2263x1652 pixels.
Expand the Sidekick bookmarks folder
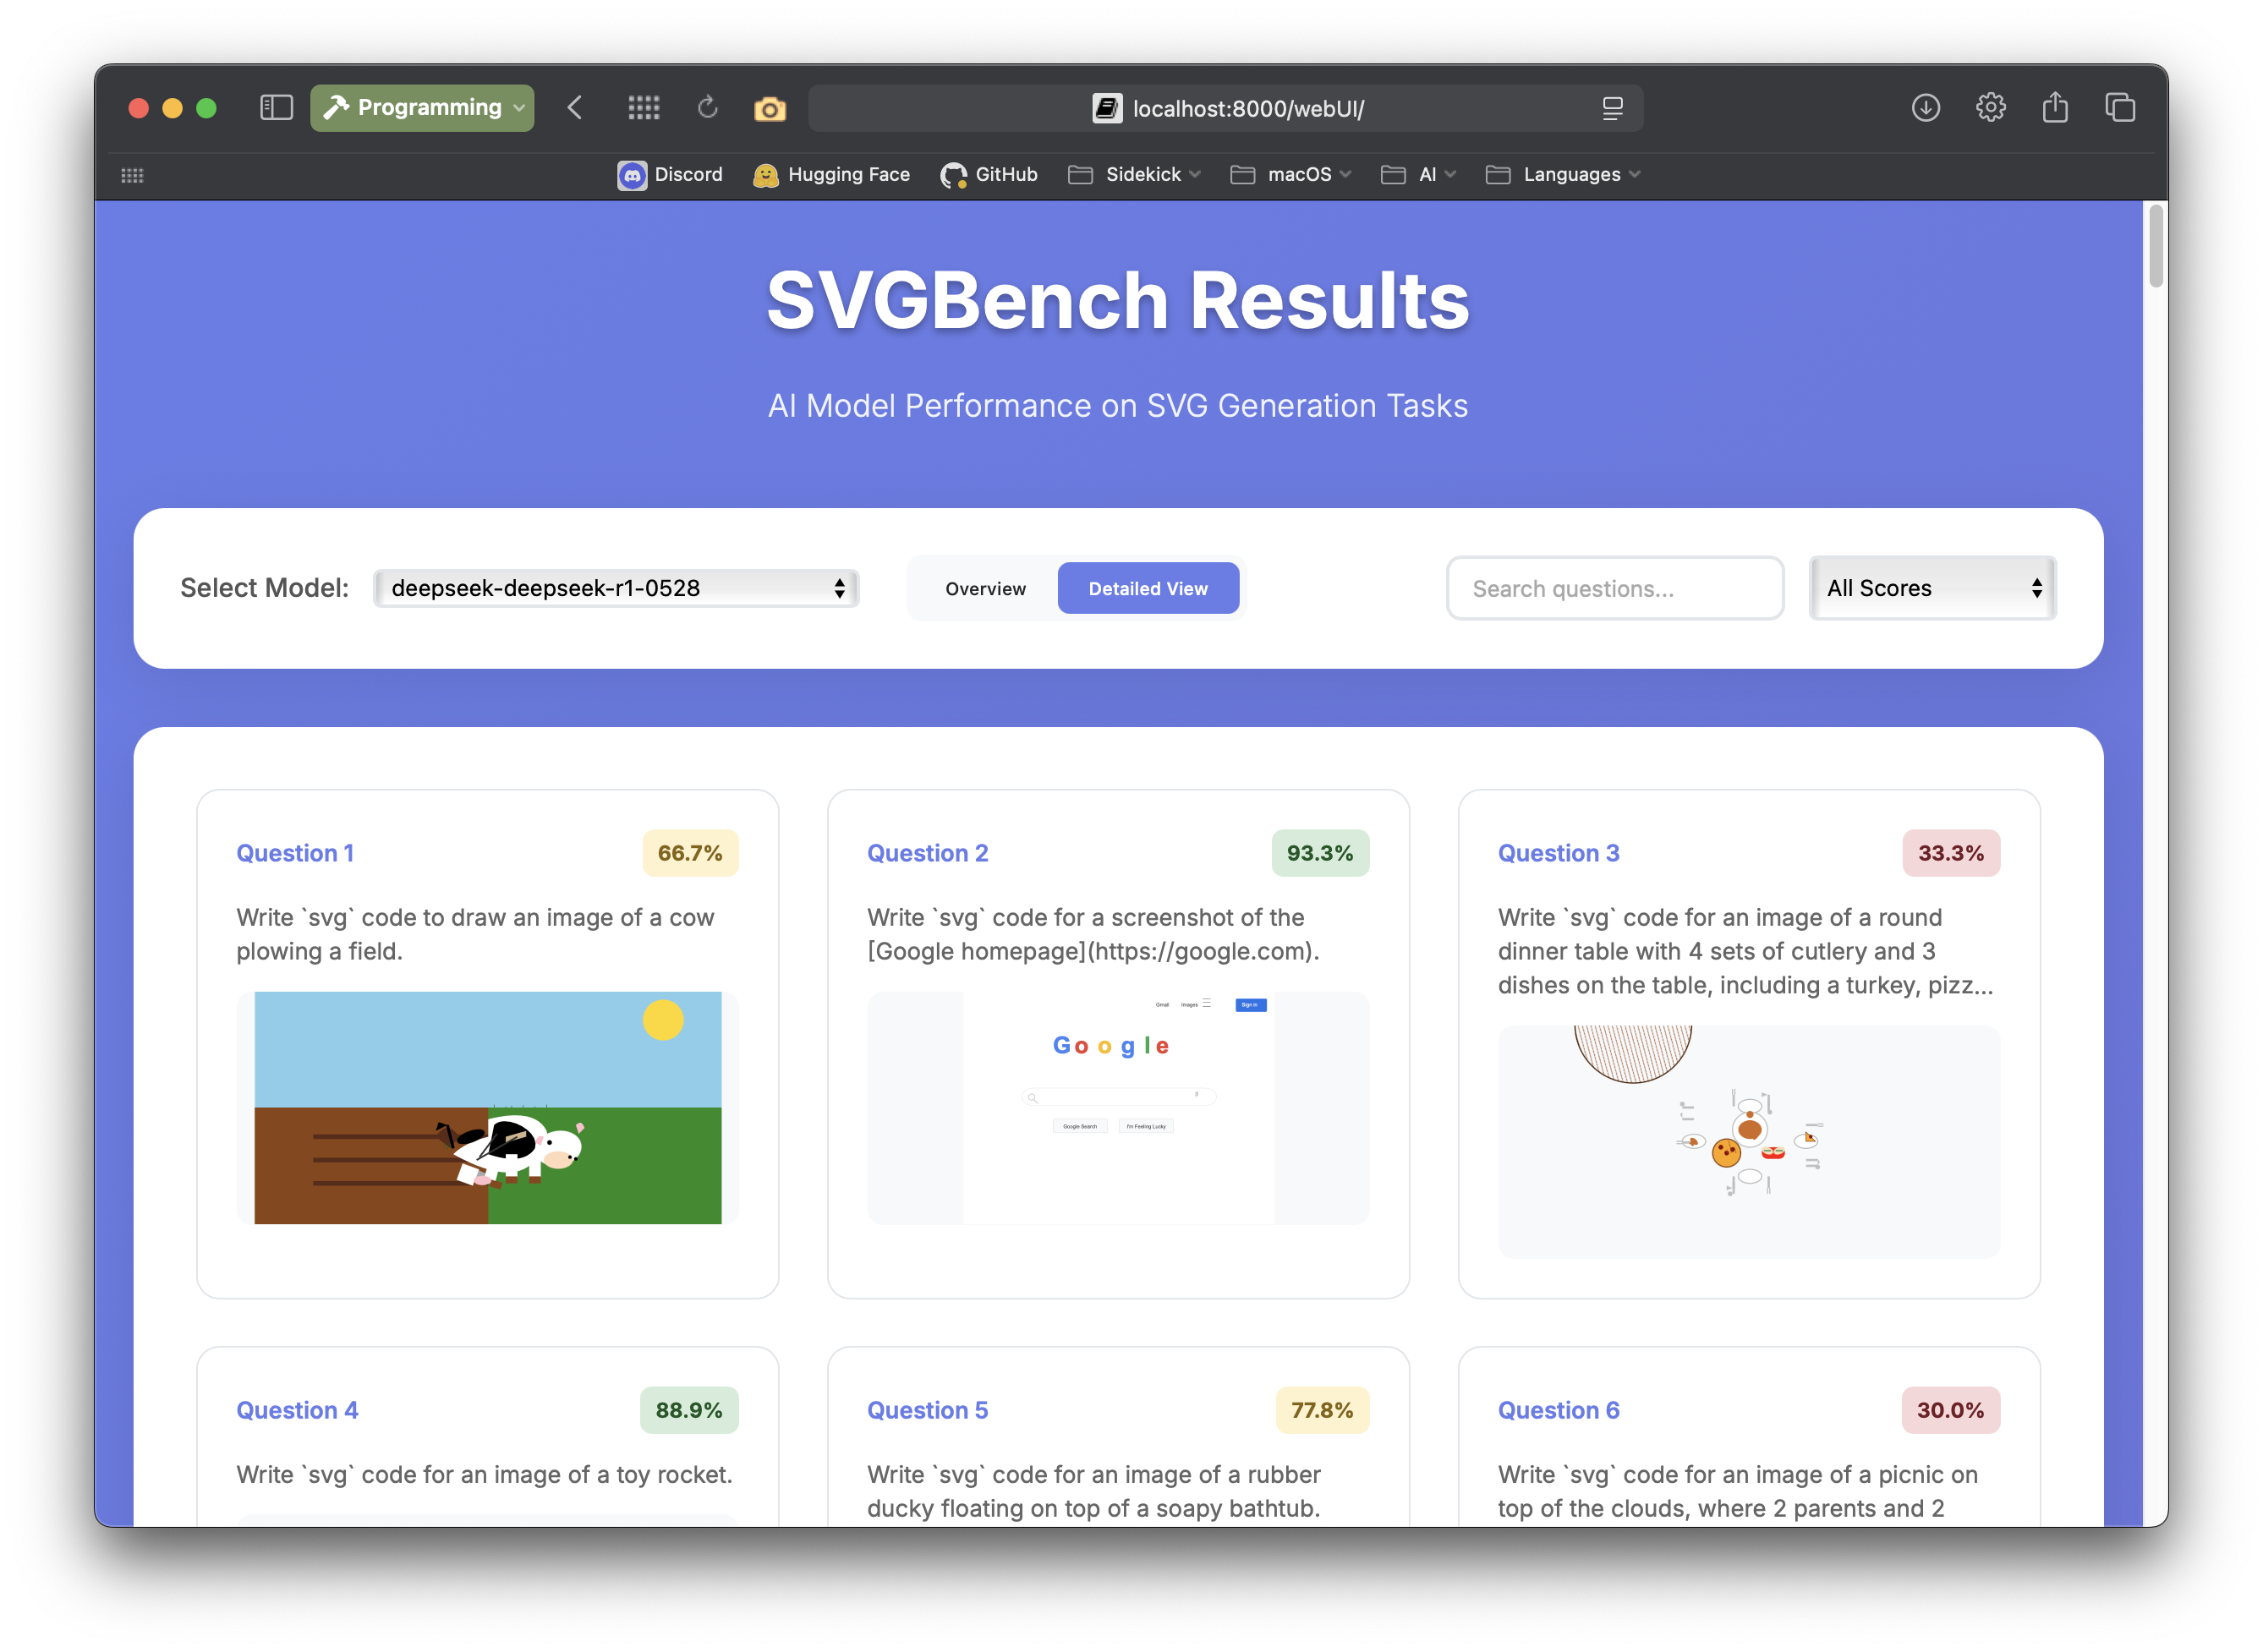tap(1134, 175)
